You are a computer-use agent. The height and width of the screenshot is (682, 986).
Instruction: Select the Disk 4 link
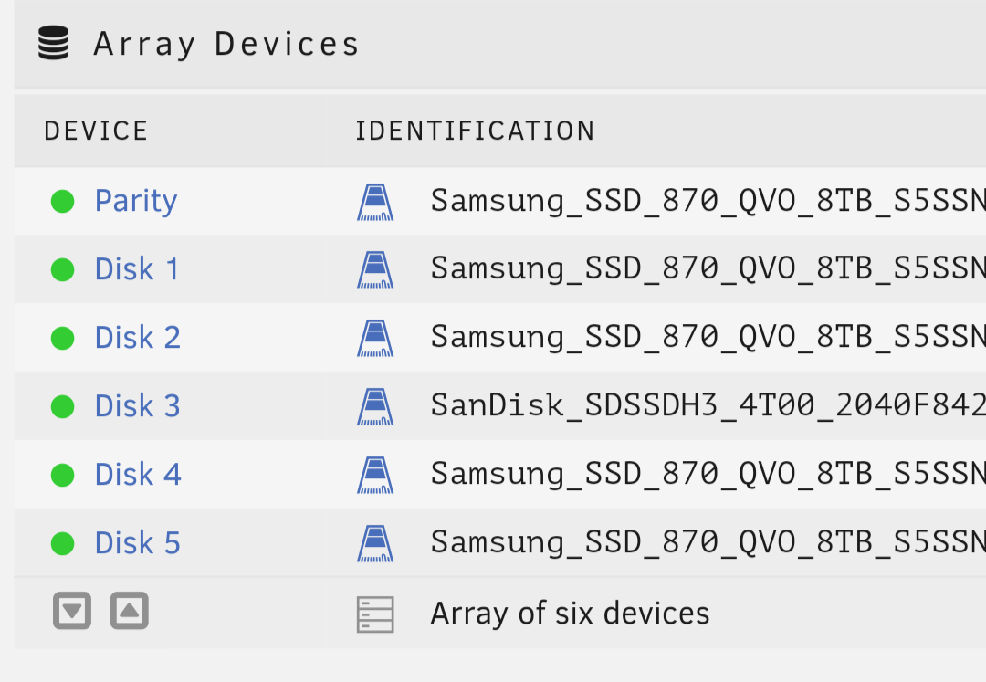click(x=138, y=475)
